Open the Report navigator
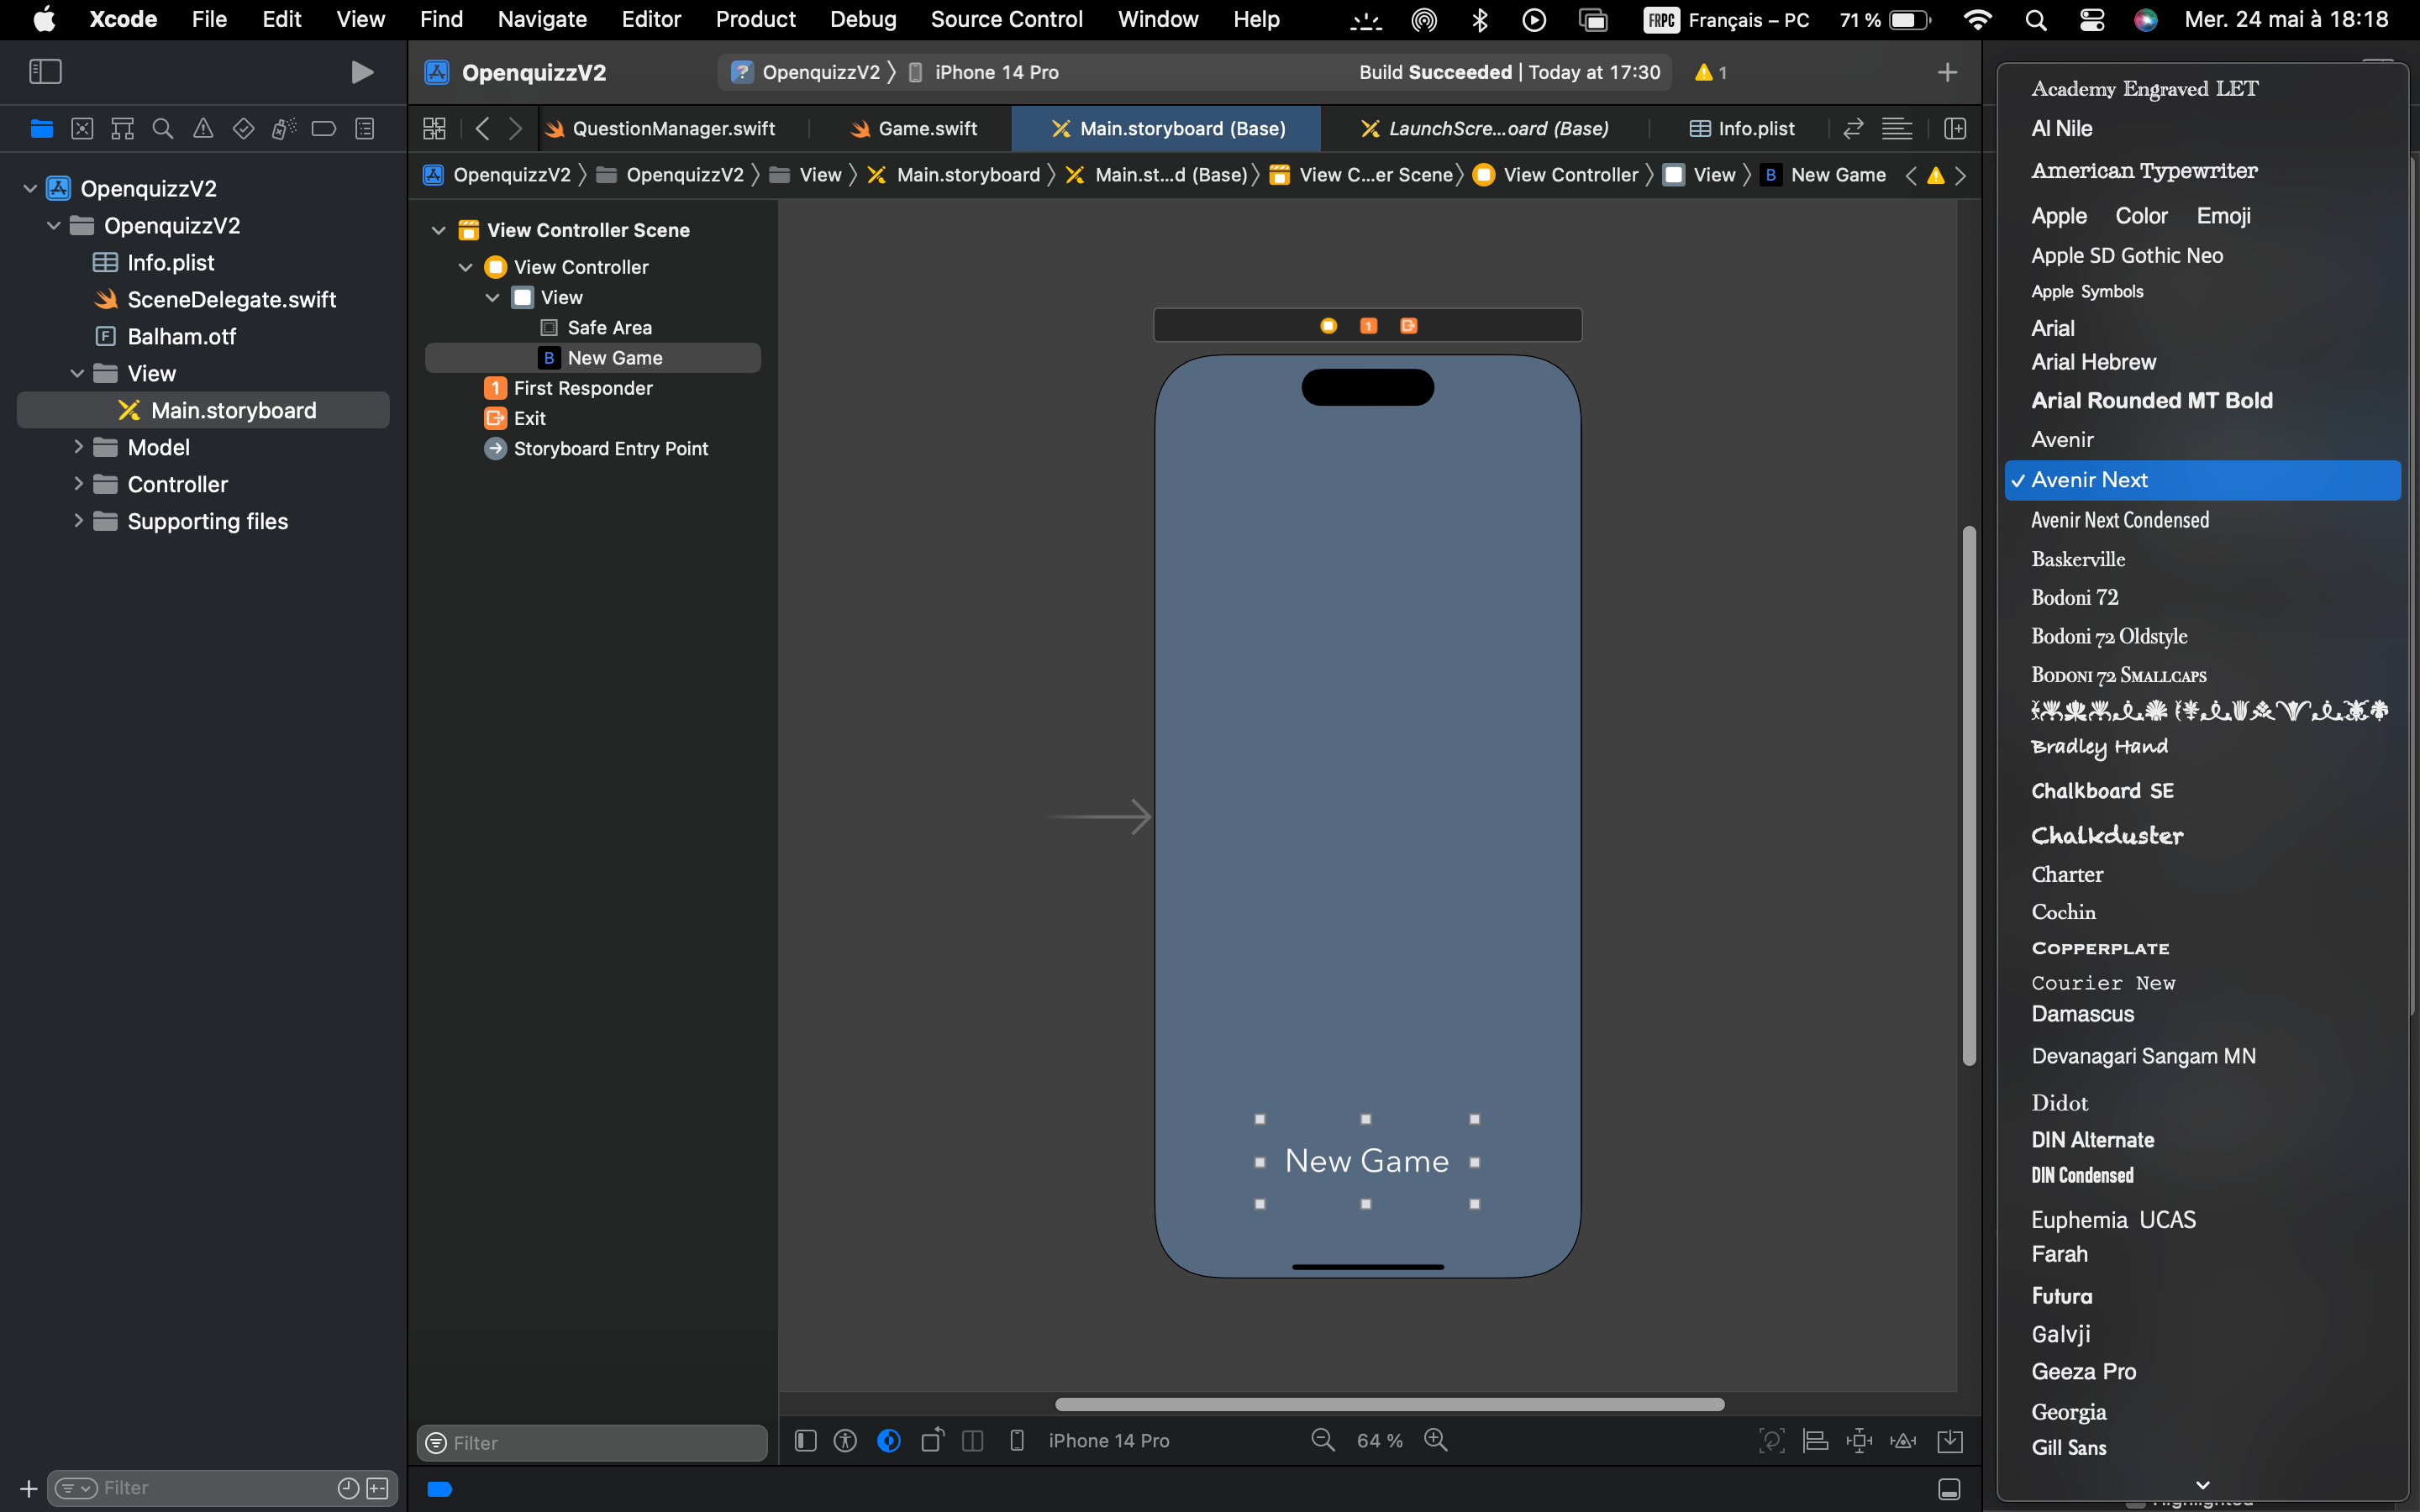Image resolution: width=2420 pixels, height=1512 pixels. [365, 129]
